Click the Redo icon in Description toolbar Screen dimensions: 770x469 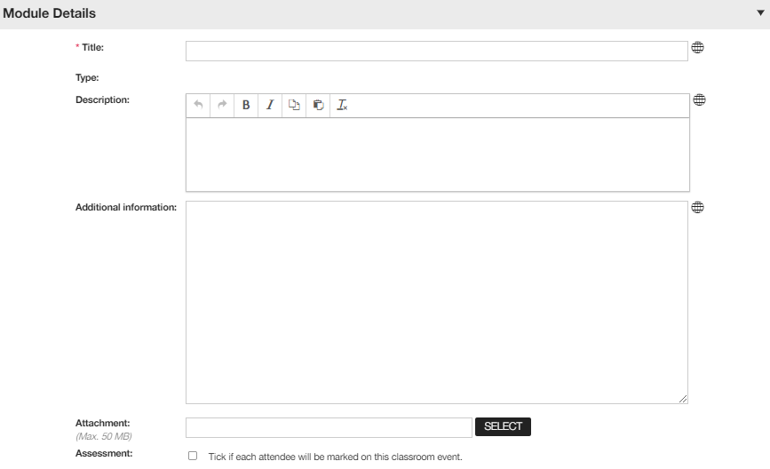(x=222, y=105)
